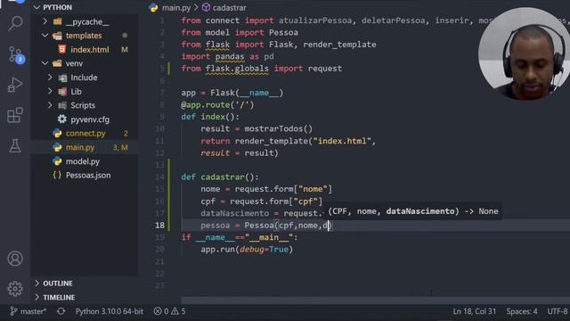
Task: Open the Extensions view
Action: pyautogui.click(x=15, y=115)
